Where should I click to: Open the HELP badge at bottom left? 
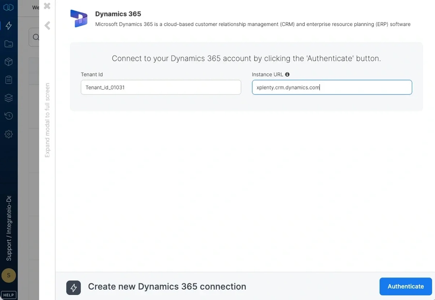click(8, 295)
